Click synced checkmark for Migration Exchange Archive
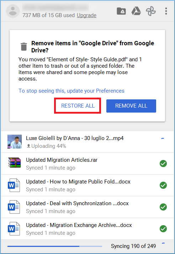Screen dimensions: 175x254 163,229
